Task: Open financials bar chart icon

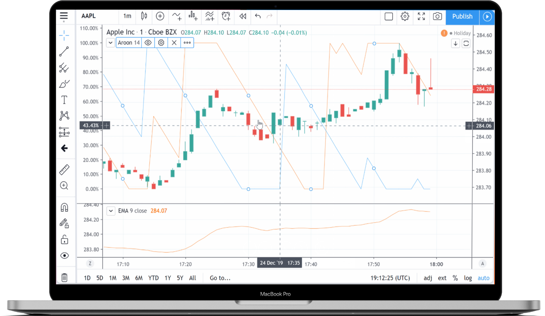Action: click(x=193, y=16)
